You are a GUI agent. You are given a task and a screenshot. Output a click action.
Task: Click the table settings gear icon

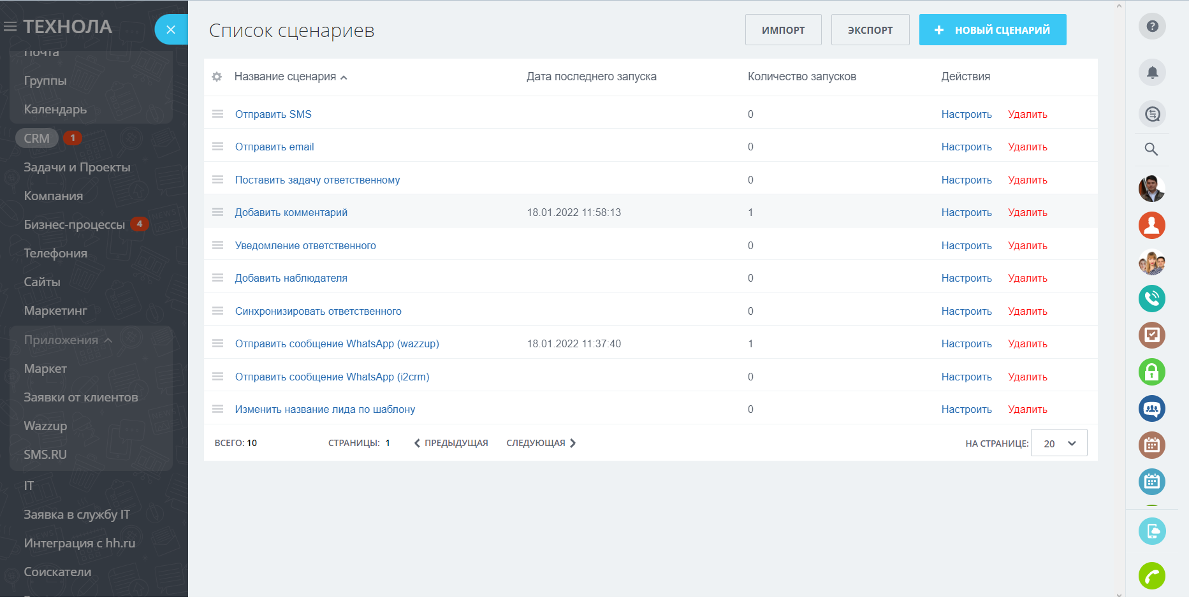coord(217,77)
